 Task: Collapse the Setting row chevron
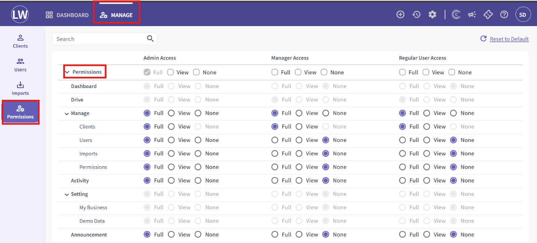click(66, 194)
